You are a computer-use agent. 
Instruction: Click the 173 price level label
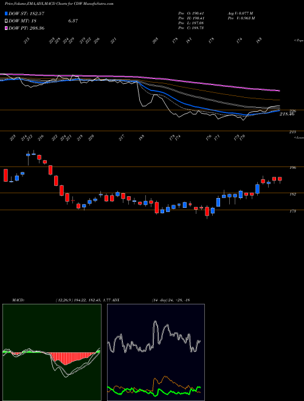tap(293, 211)
